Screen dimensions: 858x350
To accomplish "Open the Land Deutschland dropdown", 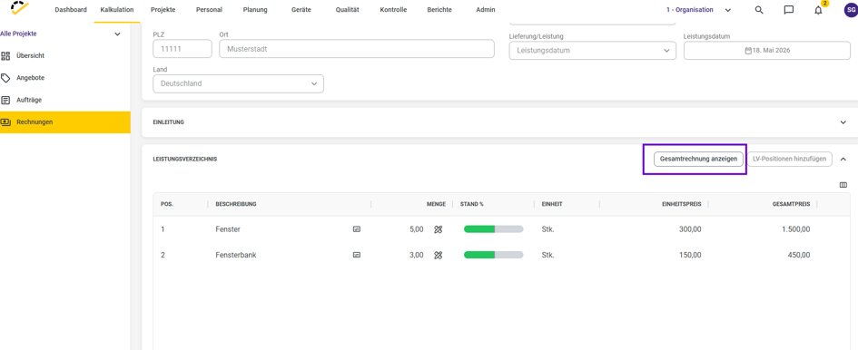I will 239,83.
